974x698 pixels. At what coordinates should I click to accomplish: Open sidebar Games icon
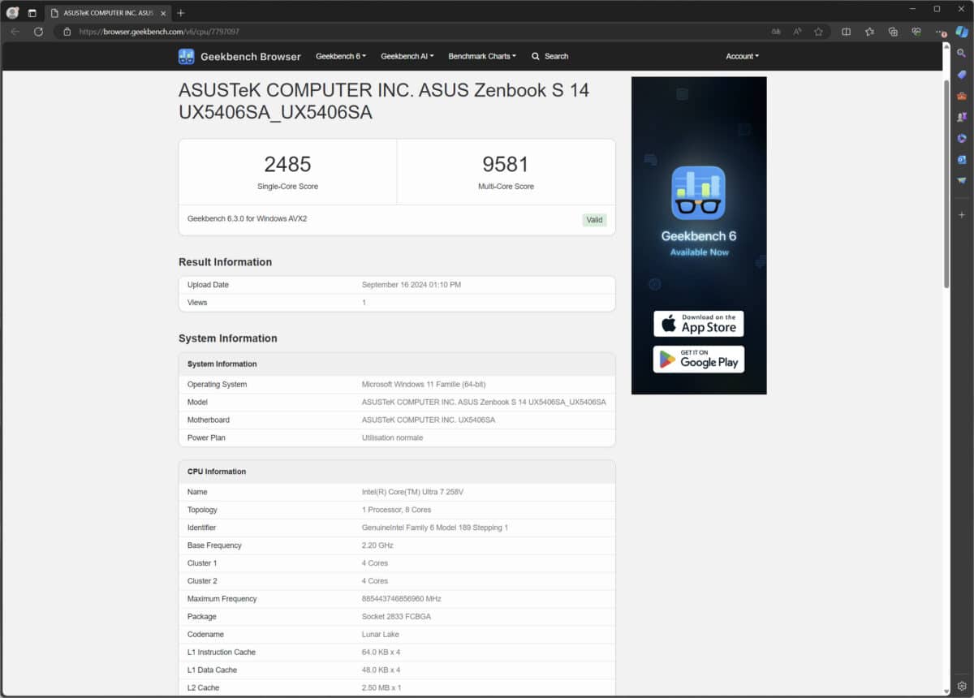[x=962, y=117]
